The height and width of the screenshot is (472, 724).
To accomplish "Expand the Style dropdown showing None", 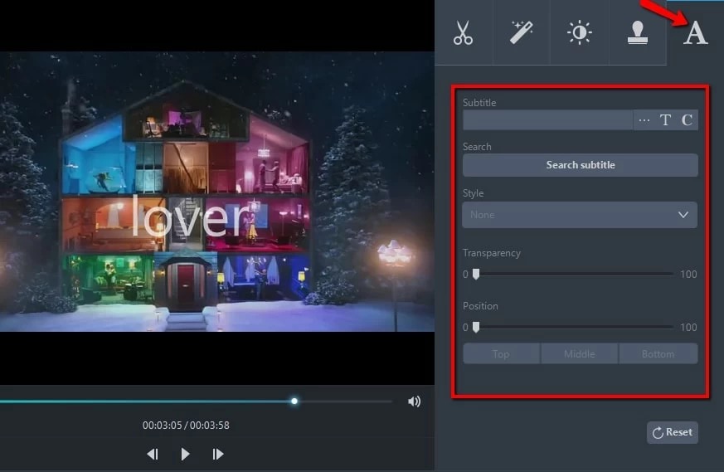I will point(580,215).
